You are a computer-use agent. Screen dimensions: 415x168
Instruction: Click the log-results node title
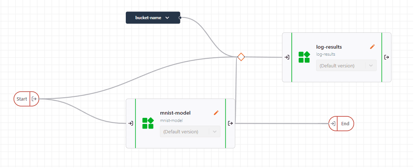pyautogui.click(x=329, y=47)
